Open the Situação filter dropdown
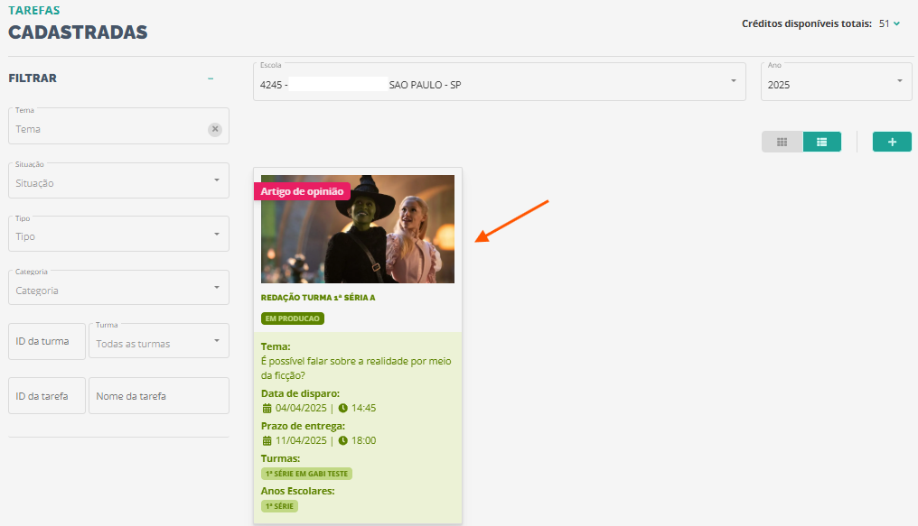Screen dimensions: 918x526 click(119, 180)
